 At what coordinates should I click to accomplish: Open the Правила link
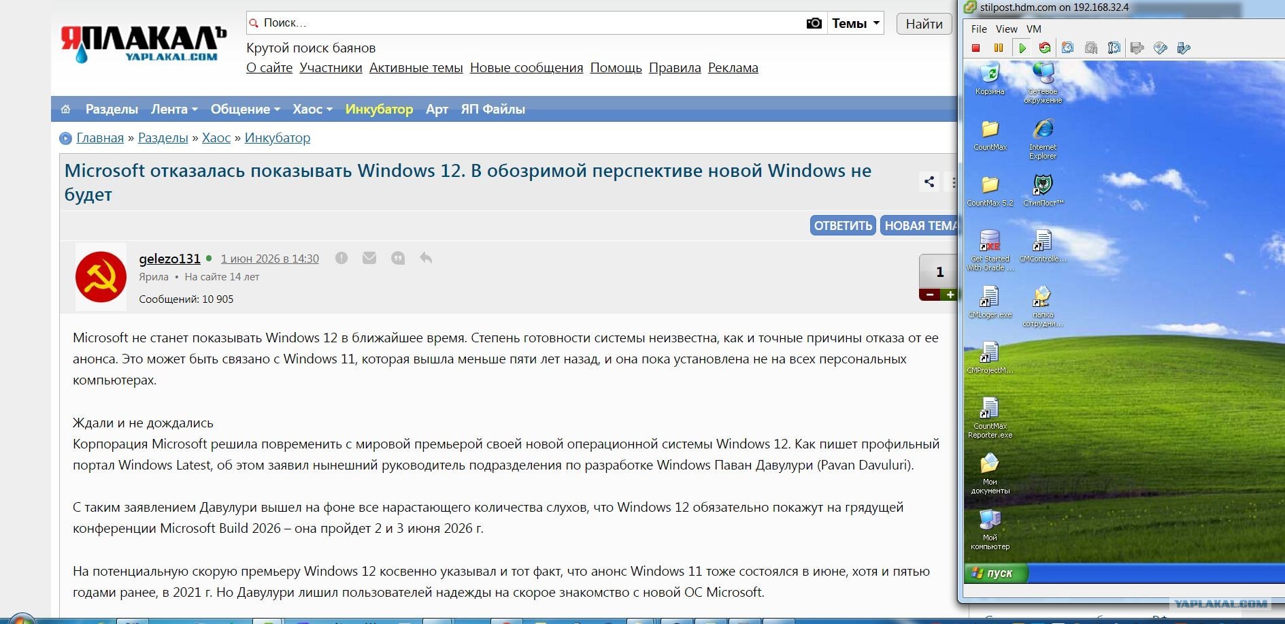[x=675, y=67]
